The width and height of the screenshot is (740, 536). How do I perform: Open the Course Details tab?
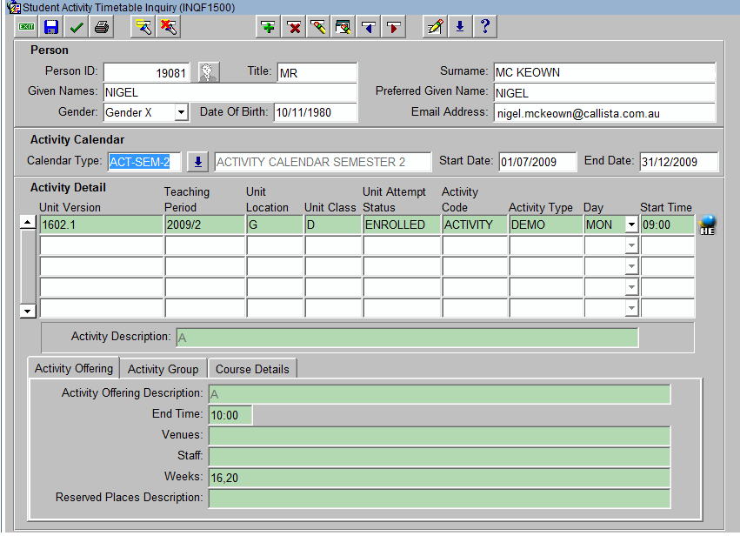[252, 369]
